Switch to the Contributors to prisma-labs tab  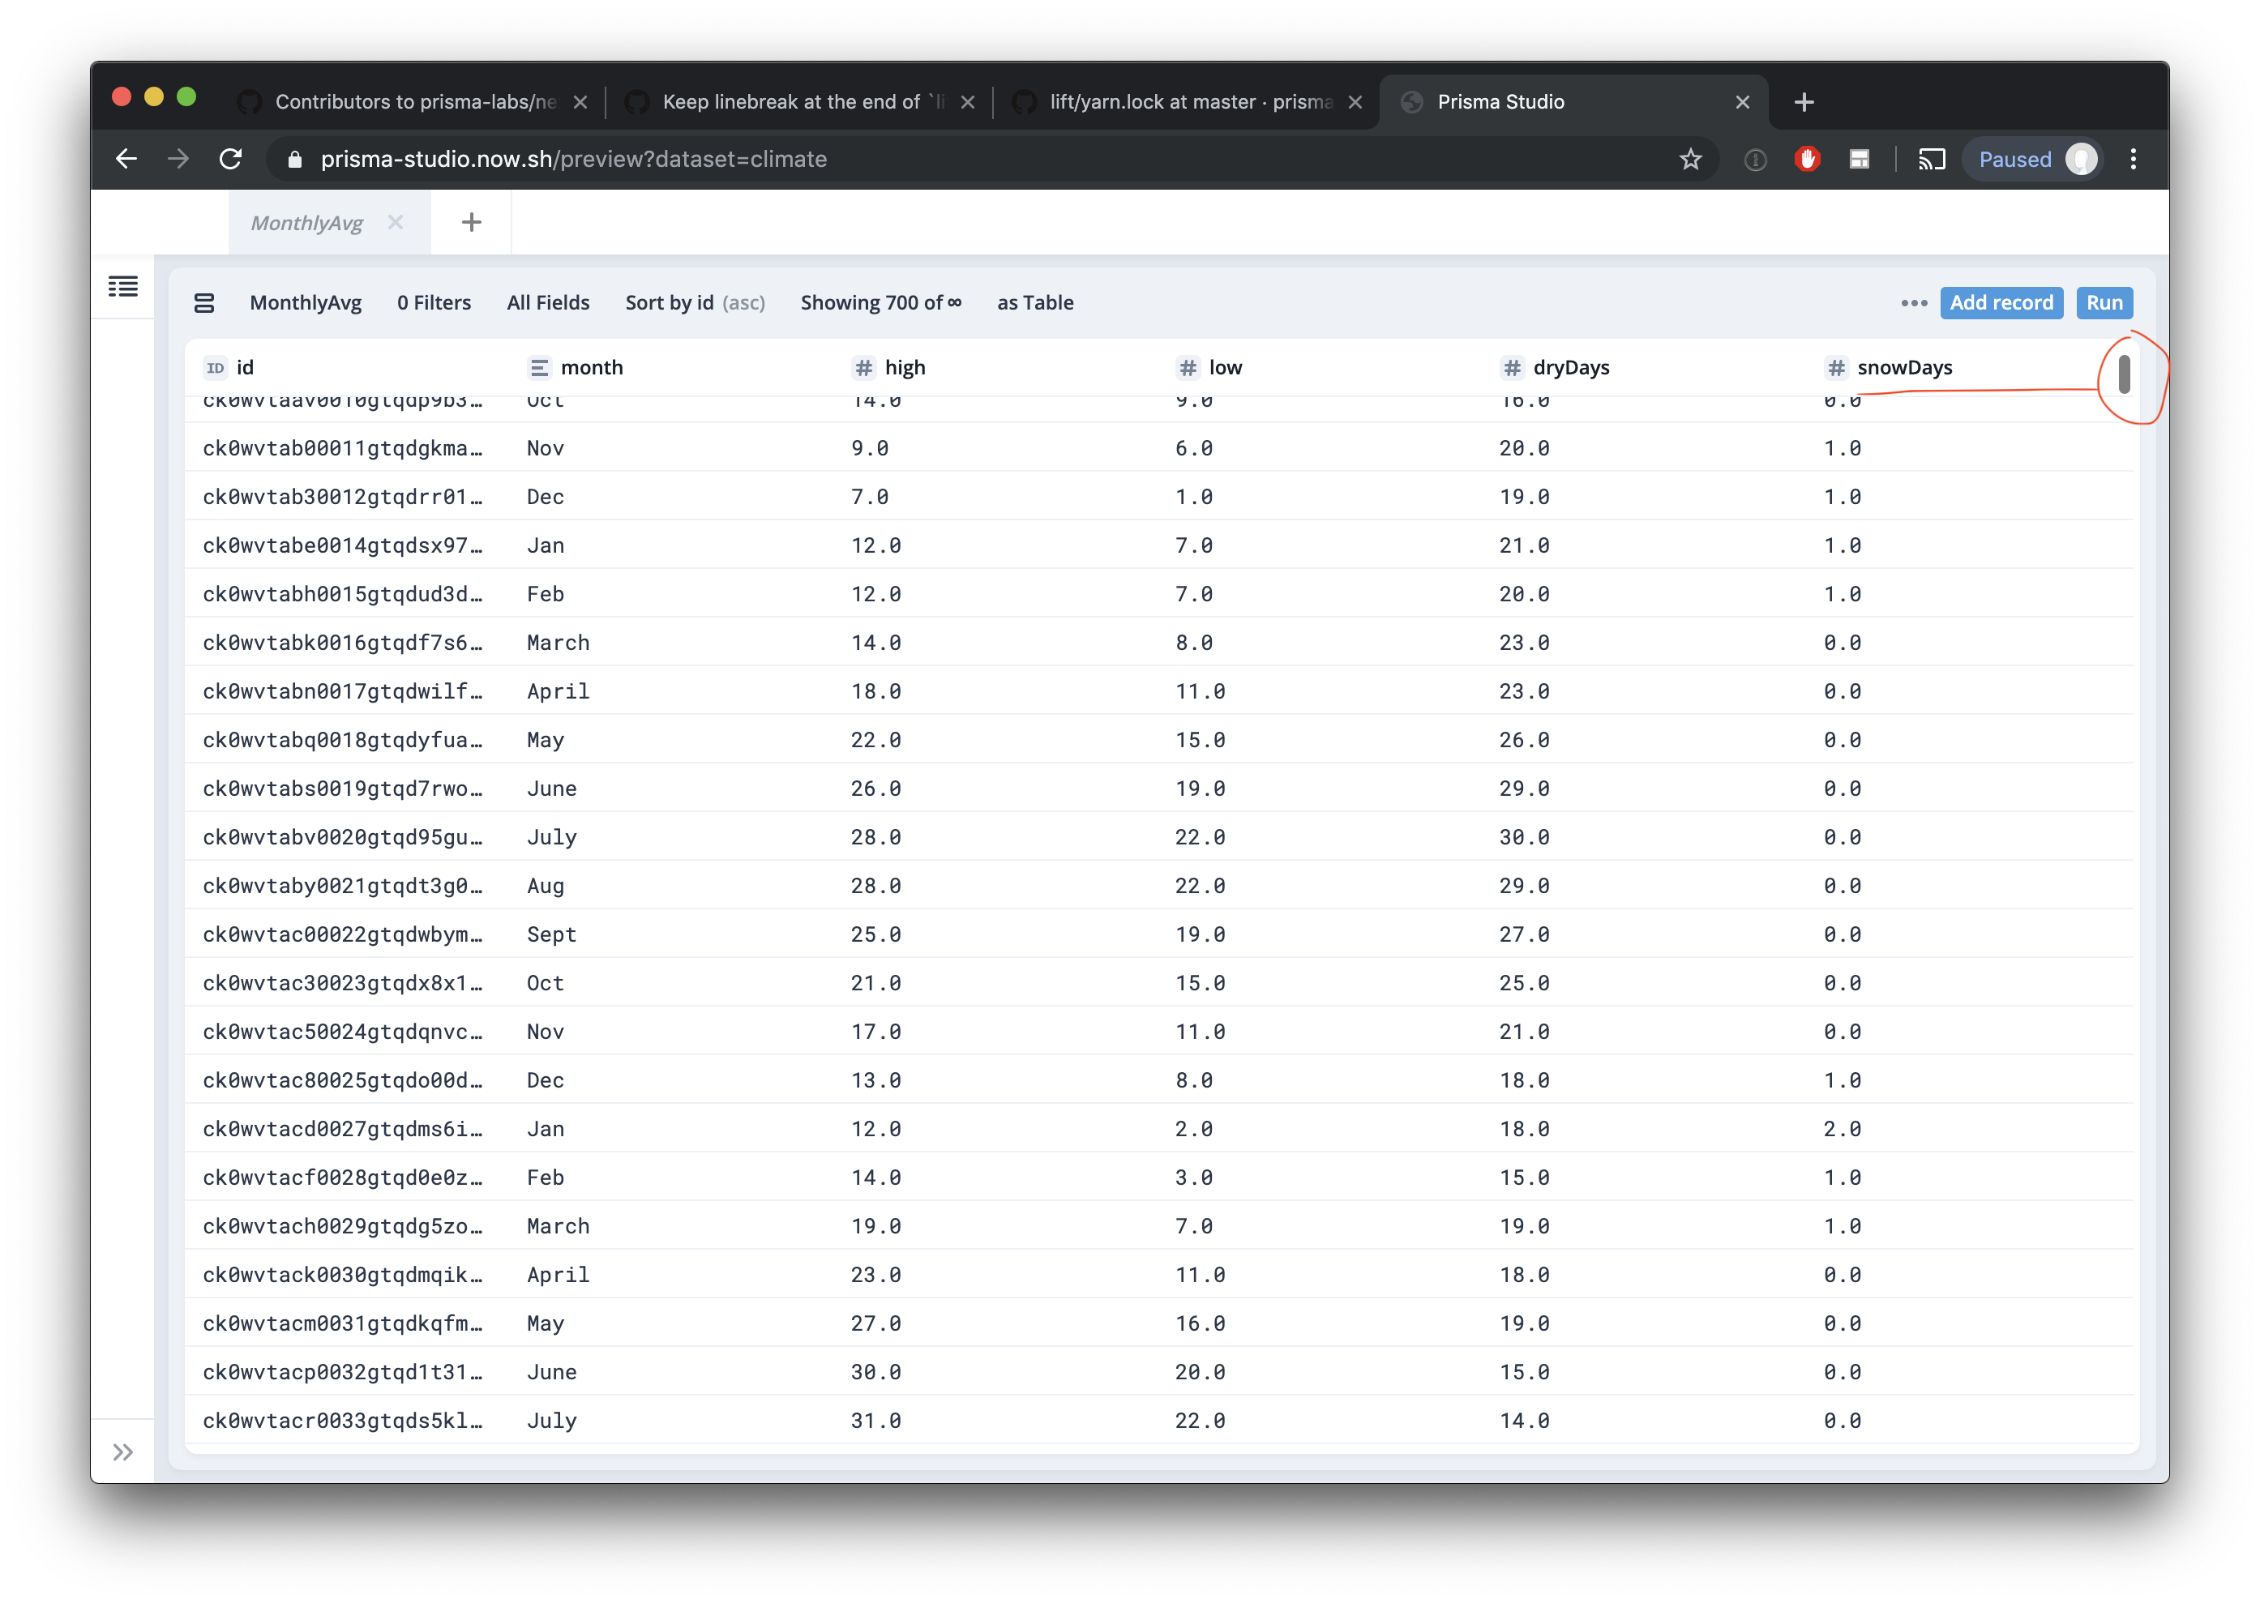pyautogui.click(x=413, y=101)
